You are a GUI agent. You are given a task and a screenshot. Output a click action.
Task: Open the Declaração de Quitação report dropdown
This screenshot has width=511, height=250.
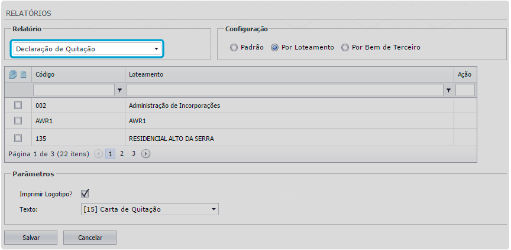tap(86, 49)
